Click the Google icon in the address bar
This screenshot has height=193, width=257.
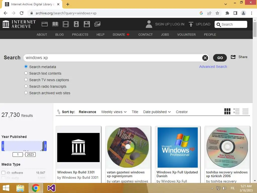(201, 13)
